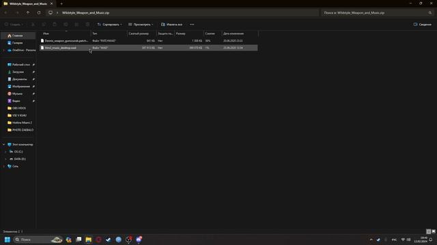Refresh the current folder view
Image resolution: width=437 pixels, height=245 pixels.
(39, 13)
